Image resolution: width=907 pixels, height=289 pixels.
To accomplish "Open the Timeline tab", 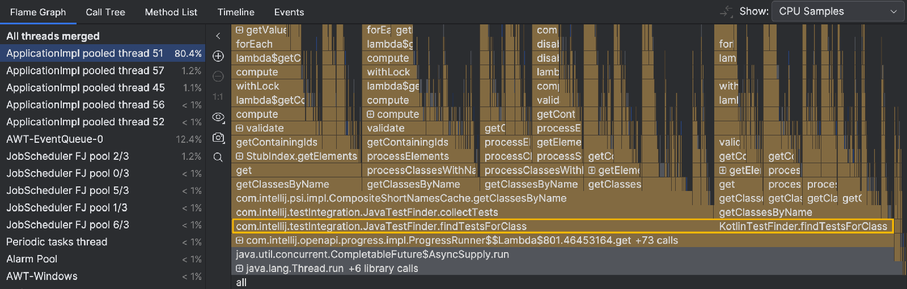I will pyautogui.click(x=236, y=12).
